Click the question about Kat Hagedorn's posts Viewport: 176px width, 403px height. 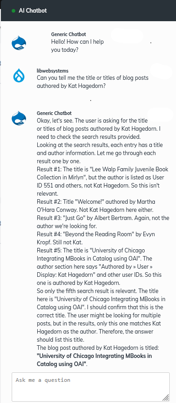point(92,82)
